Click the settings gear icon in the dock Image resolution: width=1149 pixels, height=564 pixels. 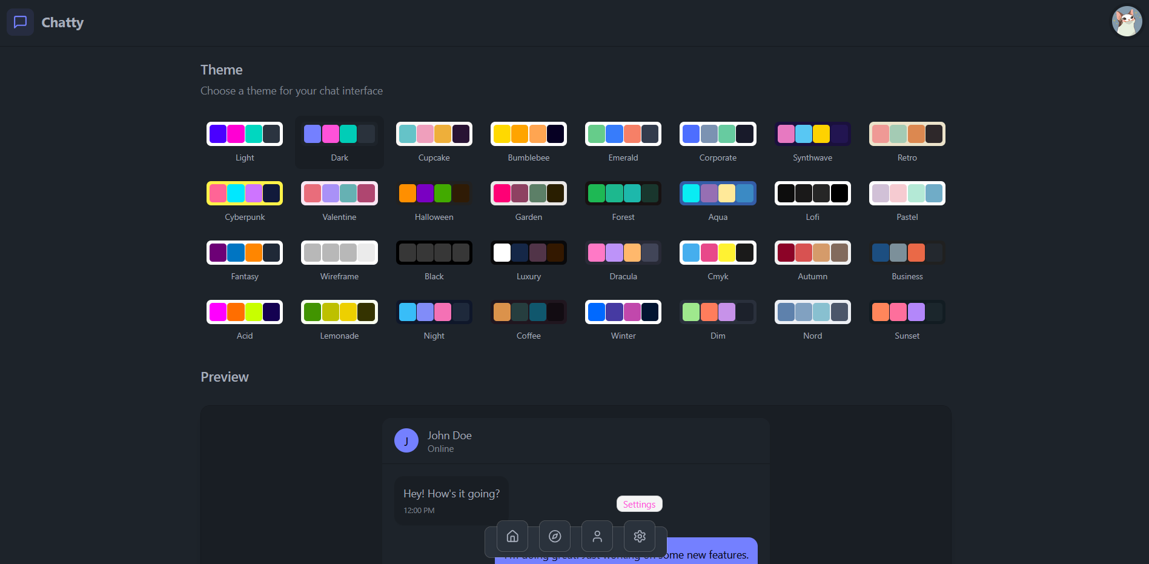pyautogui.click(x=640, y=536)
